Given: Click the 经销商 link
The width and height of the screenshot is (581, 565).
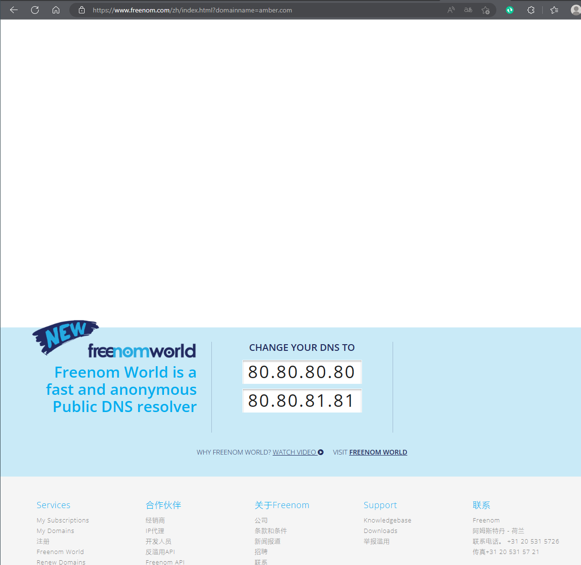Looking at the screenshot, I should coord(155,520).
